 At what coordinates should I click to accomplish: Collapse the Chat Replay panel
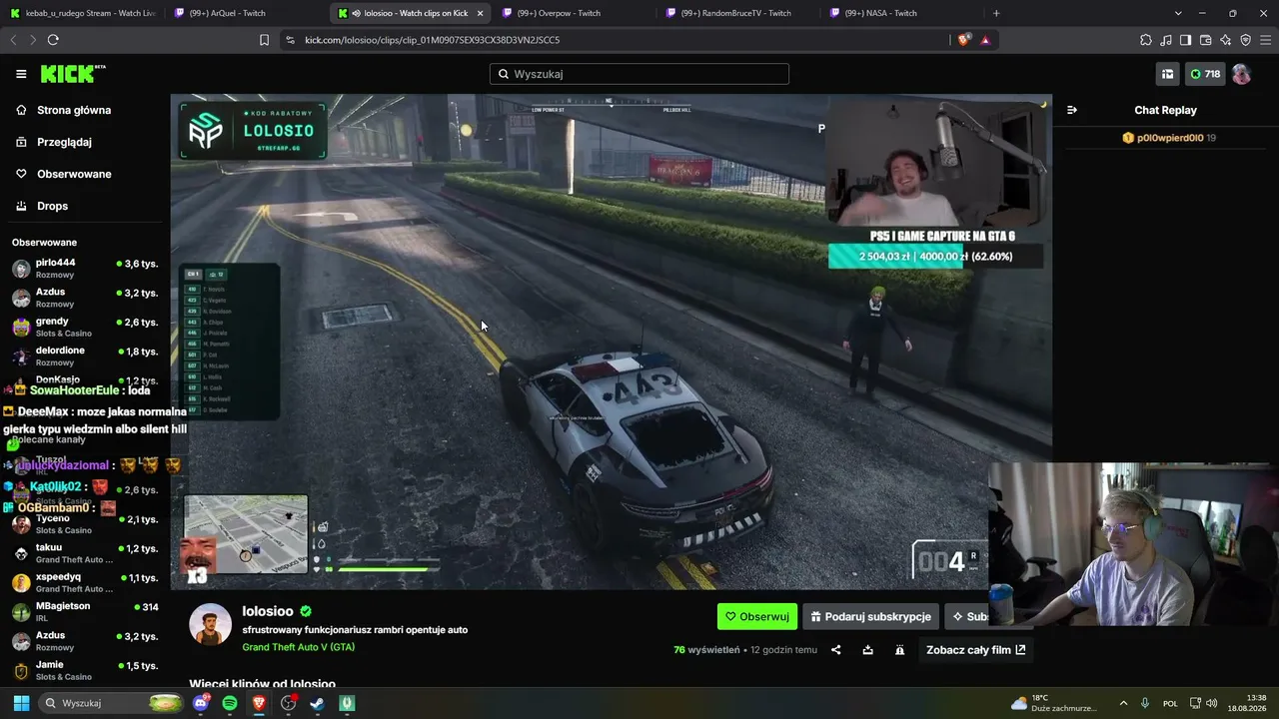tap(1072, 110)
